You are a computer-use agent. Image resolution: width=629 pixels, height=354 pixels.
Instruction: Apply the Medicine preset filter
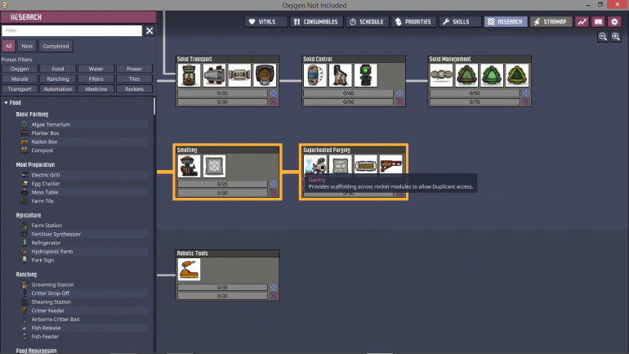[96, 88]
